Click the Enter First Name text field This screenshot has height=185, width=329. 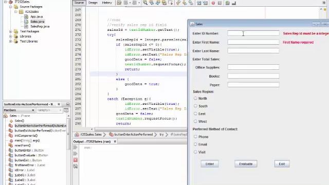(253, 42)
